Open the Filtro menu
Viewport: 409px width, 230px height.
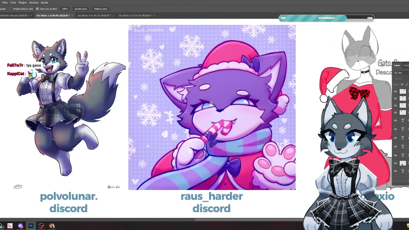[5, 3]
